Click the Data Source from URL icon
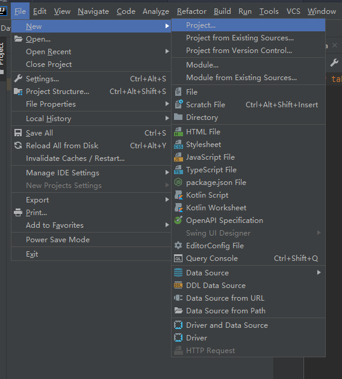The image size is (342, 379). click(x=178, y=298)
